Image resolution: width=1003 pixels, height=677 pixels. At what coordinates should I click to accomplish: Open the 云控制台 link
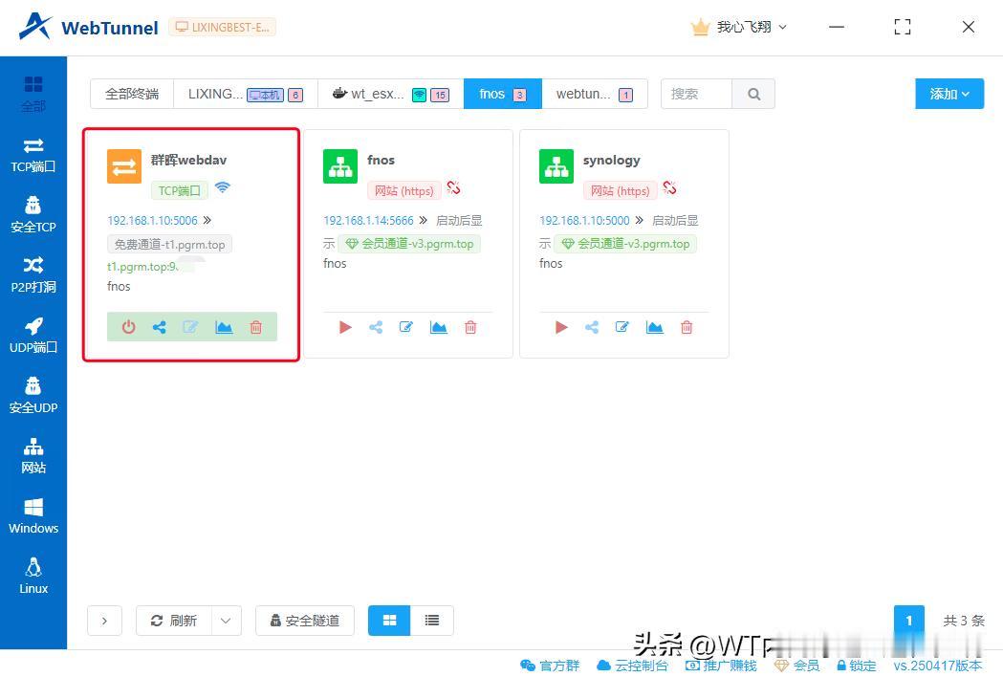pyautogui.click(x=632, y=666)
